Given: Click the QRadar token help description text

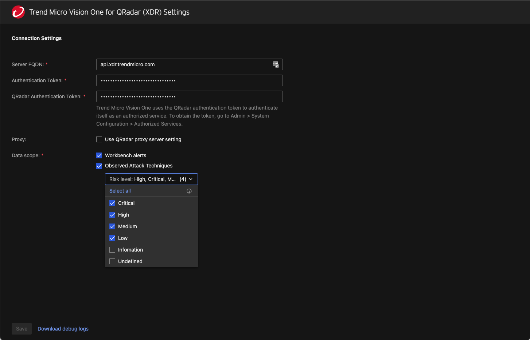Looking at the screenshot, I should (187, 116).
